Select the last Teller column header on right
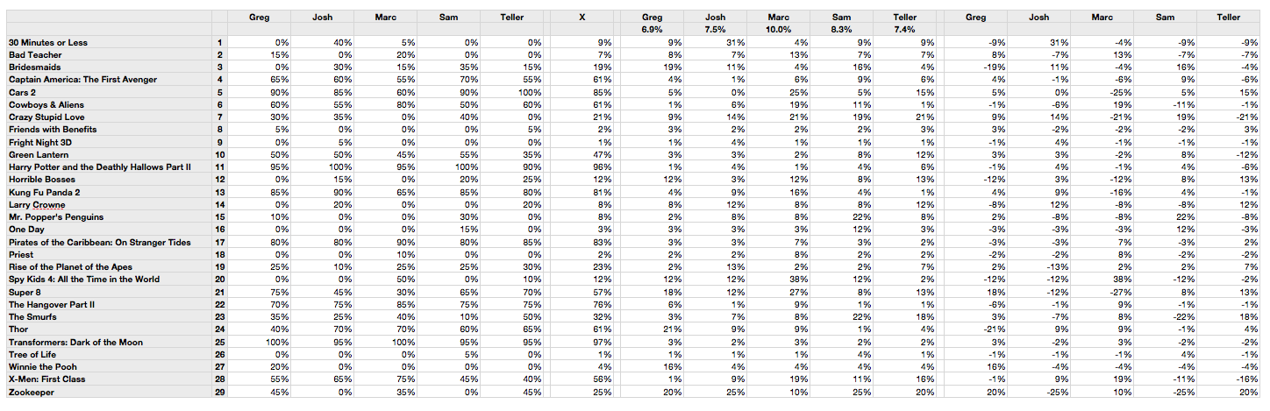Viewport: 1270px width, 411px height. pyautogui.click(x=1229, y=17)
